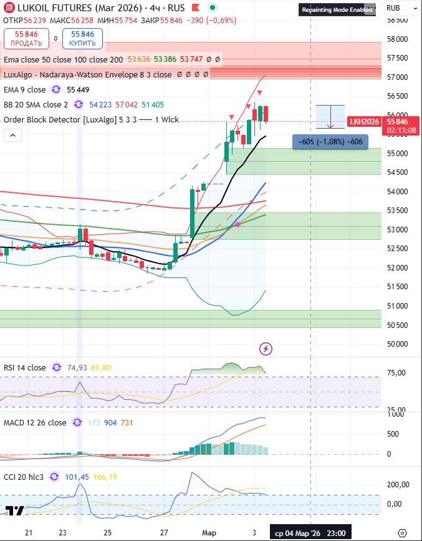Click the measure label -606 (−1,08%)
Viewport: 422px width, 541px height.
(330, 142)
